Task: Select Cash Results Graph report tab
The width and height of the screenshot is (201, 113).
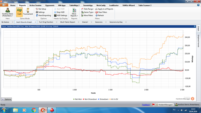Action: (24, 22)
